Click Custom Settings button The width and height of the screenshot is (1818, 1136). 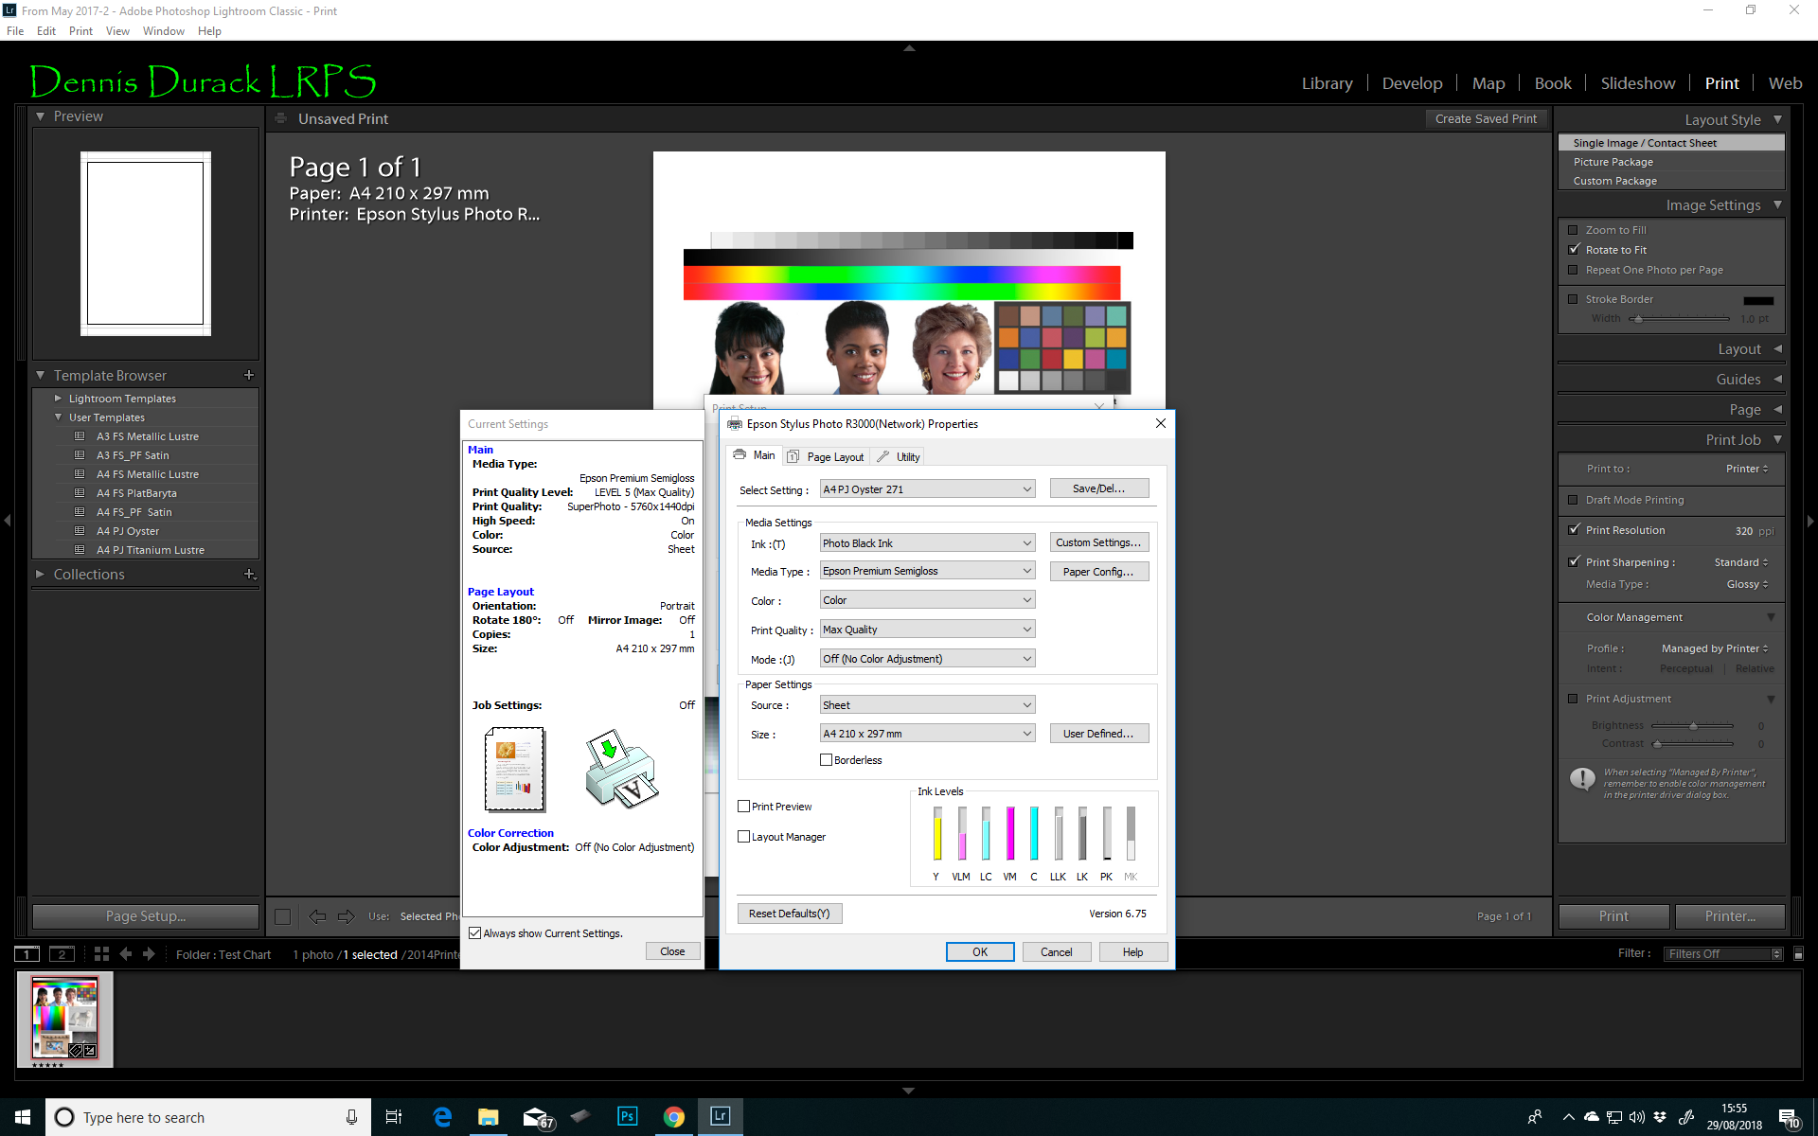[x=1098, y=542]
